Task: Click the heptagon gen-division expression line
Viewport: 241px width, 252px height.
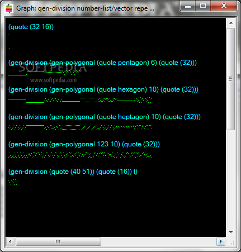Action: [x=105, y=117]
